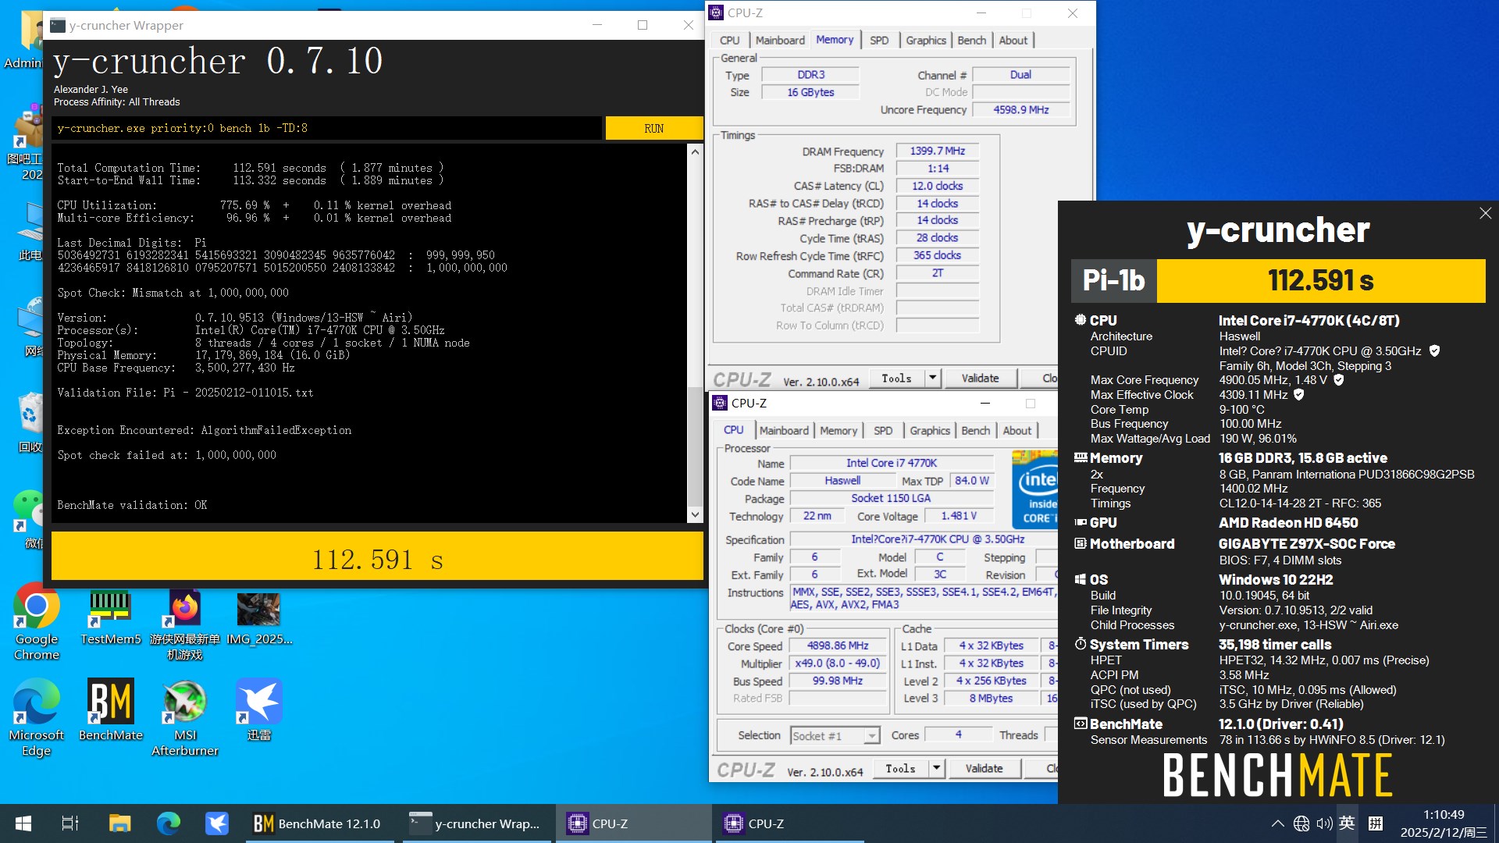Open Mainboard tab in upper CPU-Z window
The image size is (1499, 843).
(x=780, y=41)
